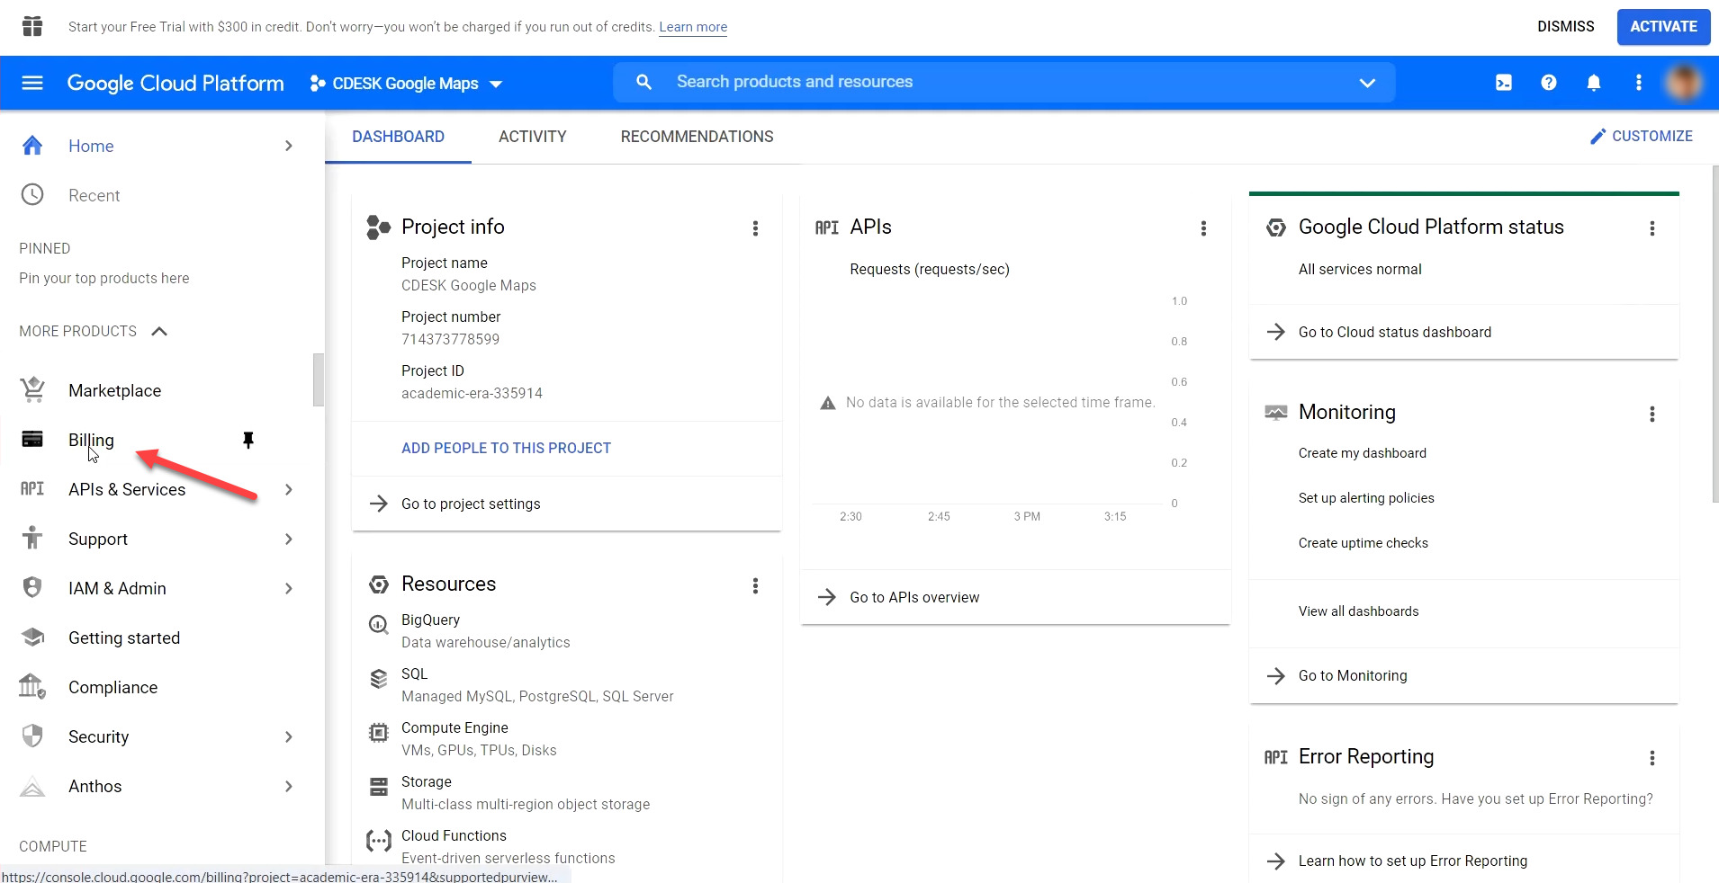The width and height of the screenshot is (1719, 883).
Task: Click the search products and resources field
Action: (1003, 82)
